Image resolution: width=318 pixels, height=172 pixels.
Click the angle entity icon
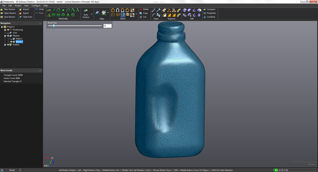point(49,15)
